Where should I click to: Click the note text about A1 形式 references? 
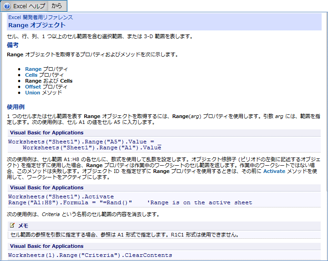click(125, 235)
